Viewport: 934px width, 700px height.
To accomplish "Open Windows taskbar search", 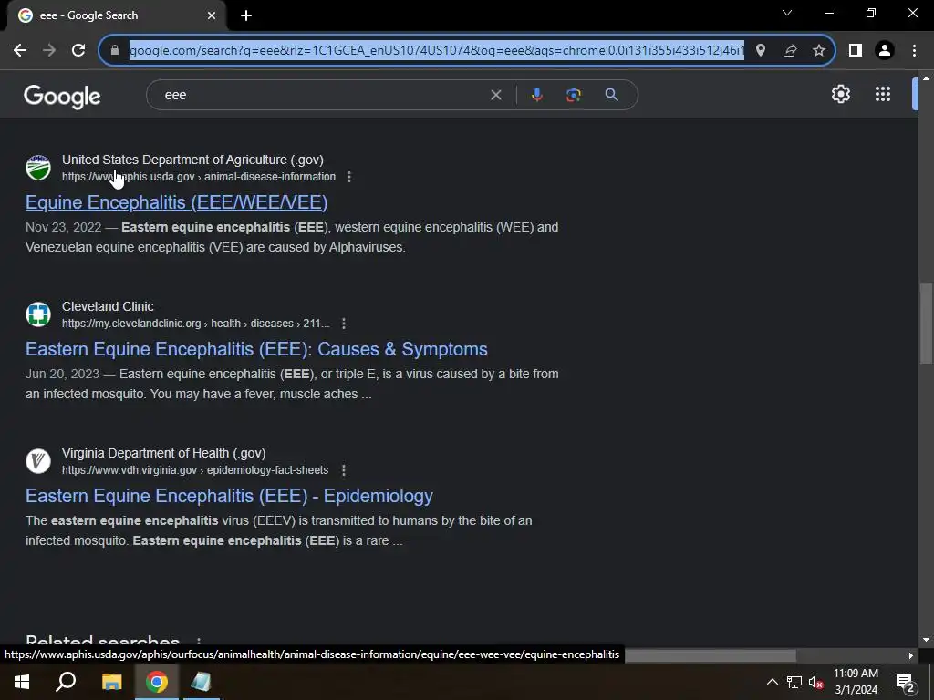I will point(66,682).
